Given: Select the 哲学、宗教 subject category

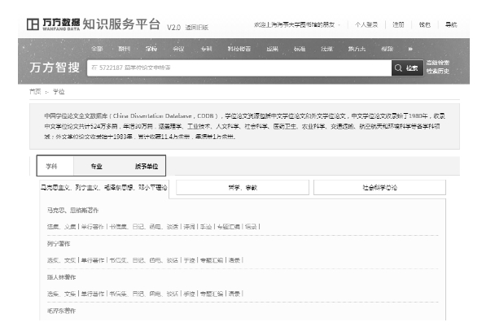Looking at the screenshot, I should [243, 188].
